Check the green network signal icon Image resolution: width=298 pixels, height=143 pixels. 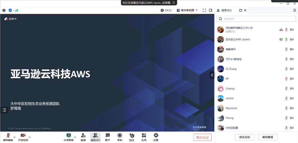pos(16,10)
